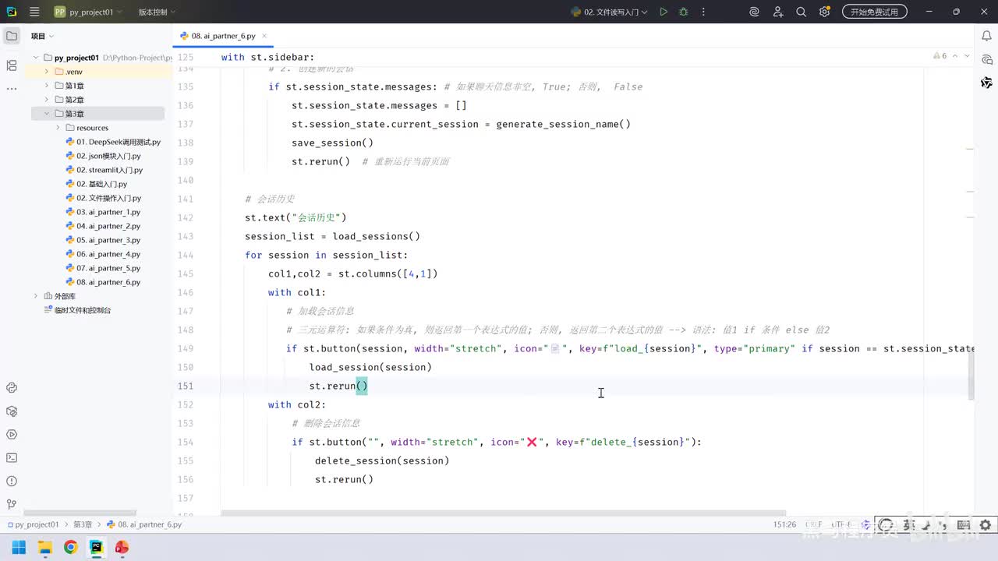
Task: Expand the .venv folder arrow
Action: (x=47, y=72)
